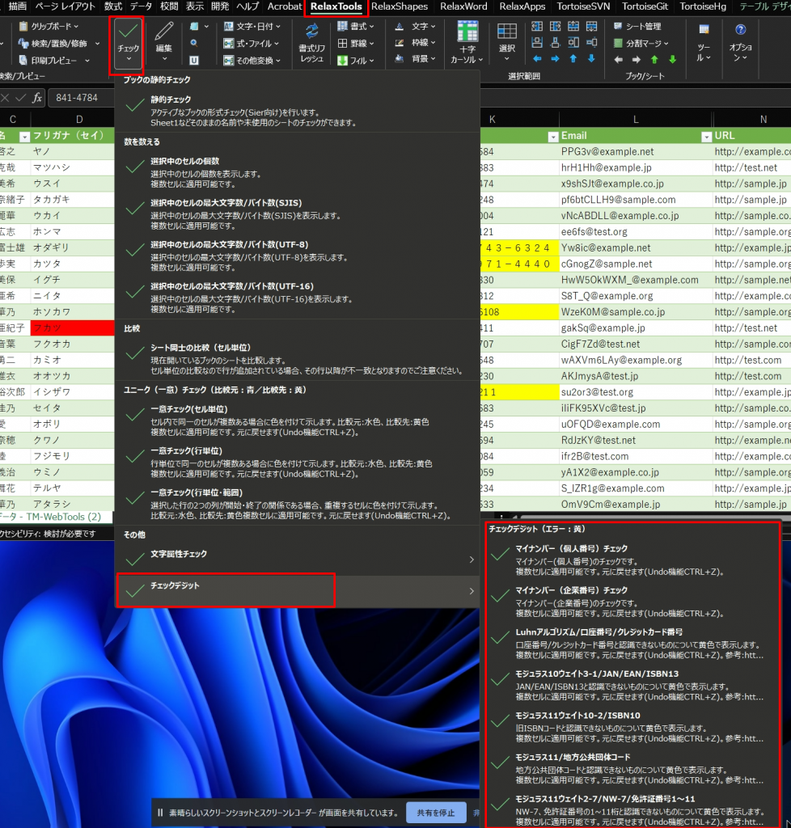
Task: Click the シート管理 icon
Action: [618, 26]
